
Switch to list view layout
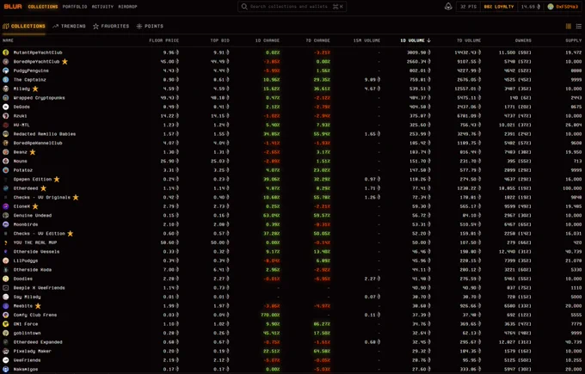(579, 26)
